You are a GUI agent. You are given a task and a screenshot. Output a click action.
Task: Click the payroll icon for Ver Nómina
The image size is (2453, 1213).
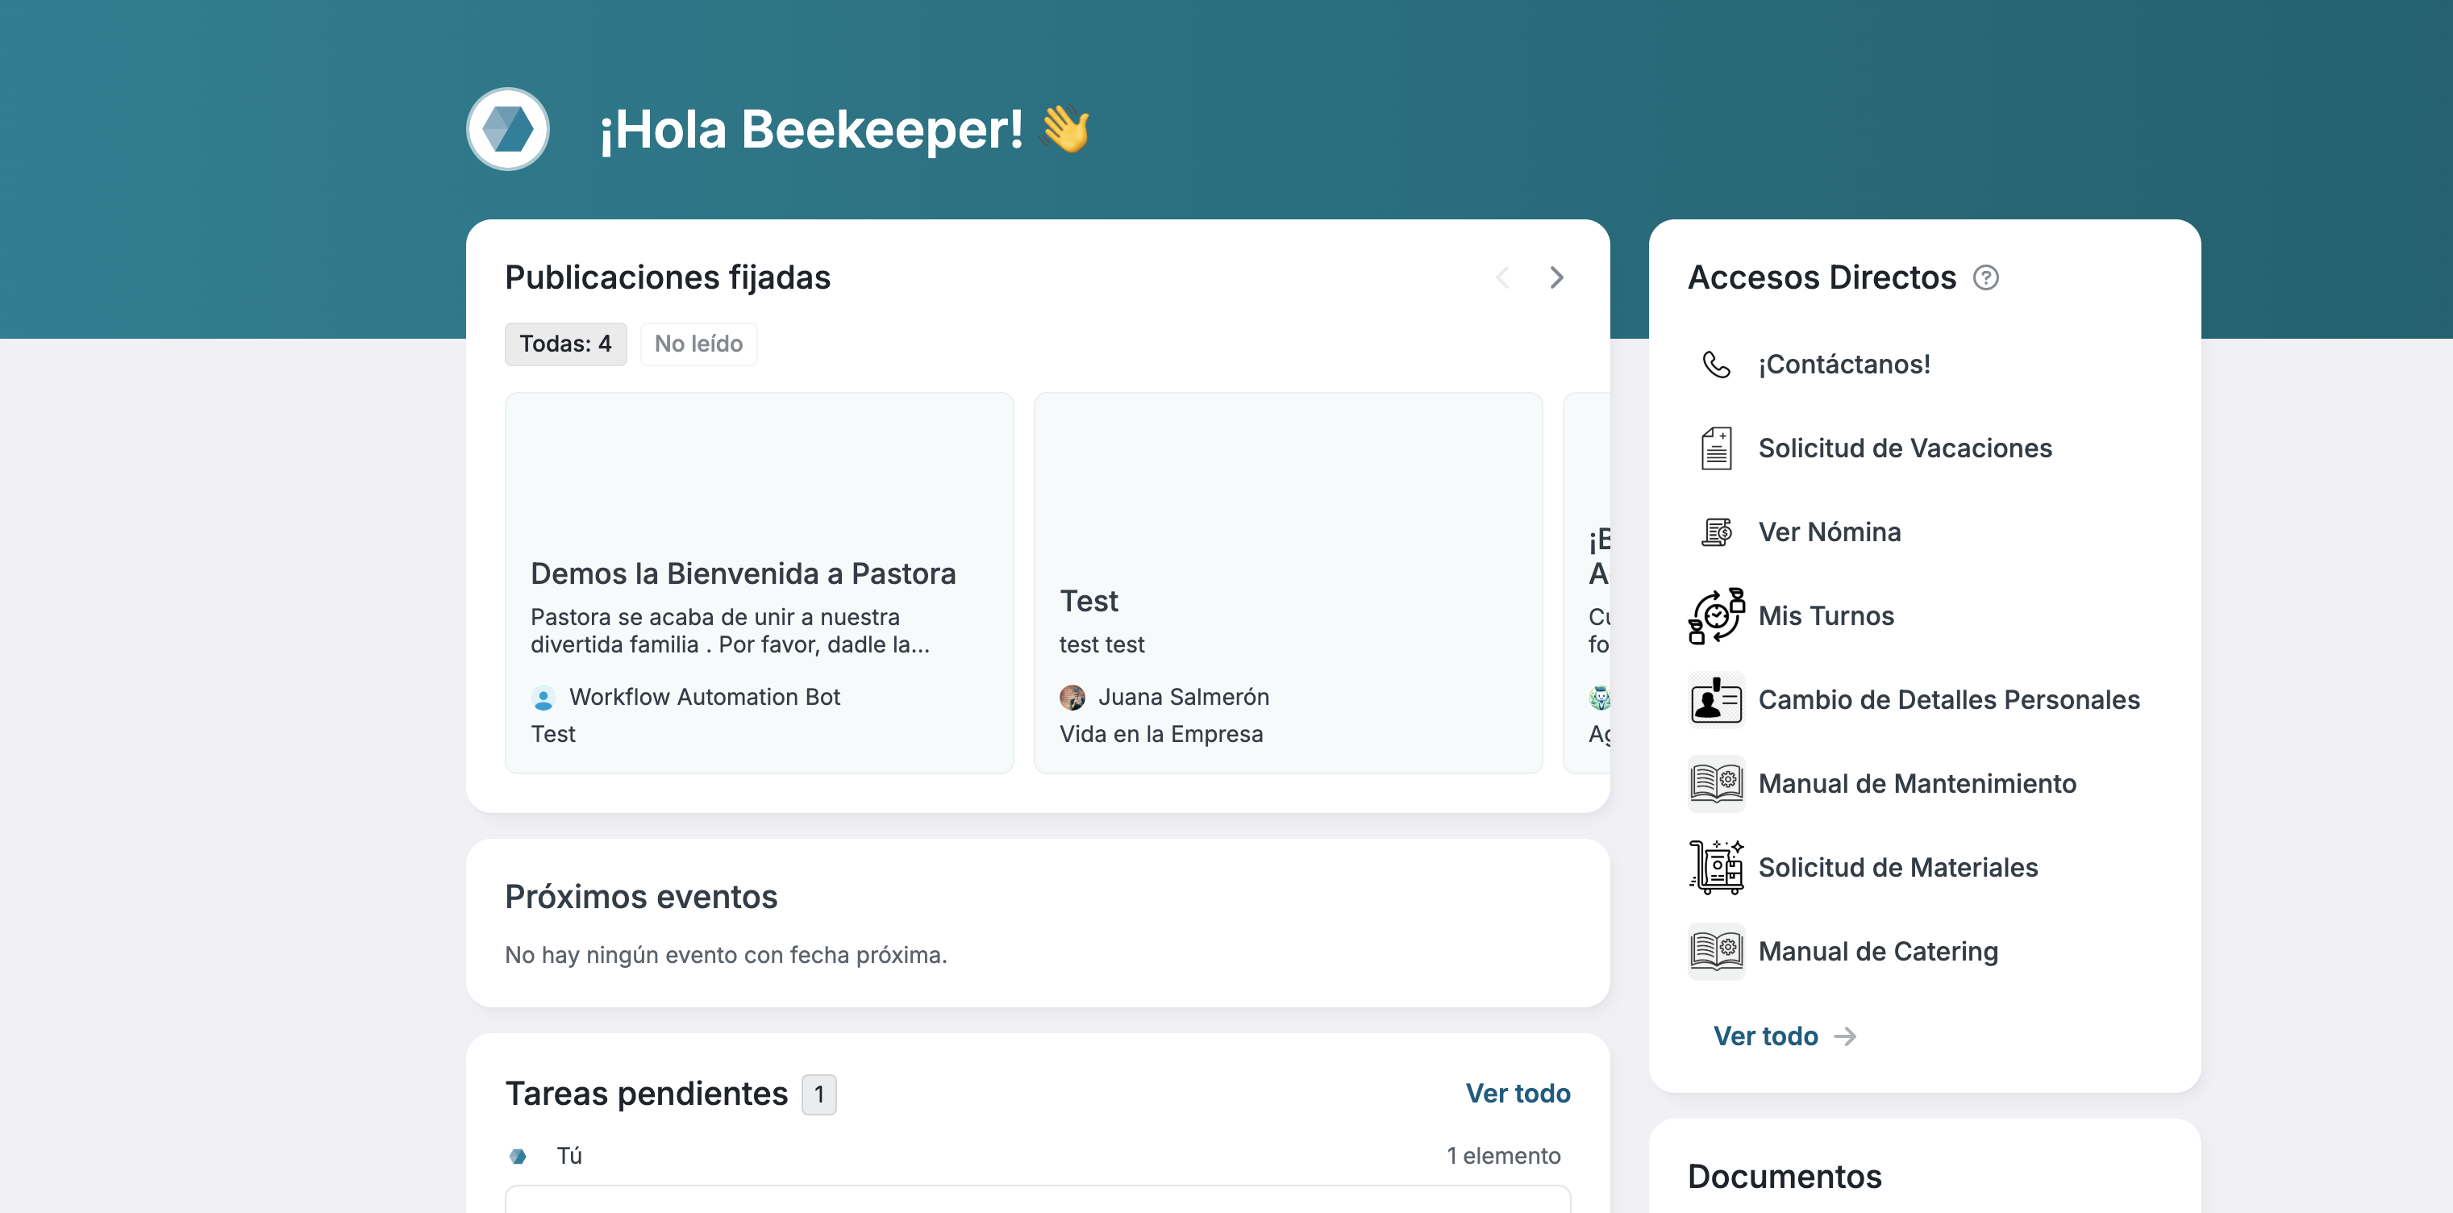(x=1716, y=532)
